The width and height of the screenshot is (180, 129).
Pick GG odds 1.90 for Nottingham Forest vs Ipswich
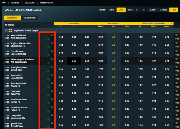140,69
